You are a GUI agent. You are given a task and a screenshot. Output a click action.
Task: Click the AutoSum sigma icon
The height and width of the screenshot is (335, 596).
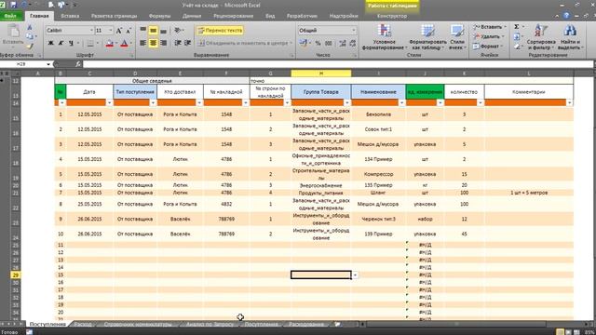pos(517,27)
